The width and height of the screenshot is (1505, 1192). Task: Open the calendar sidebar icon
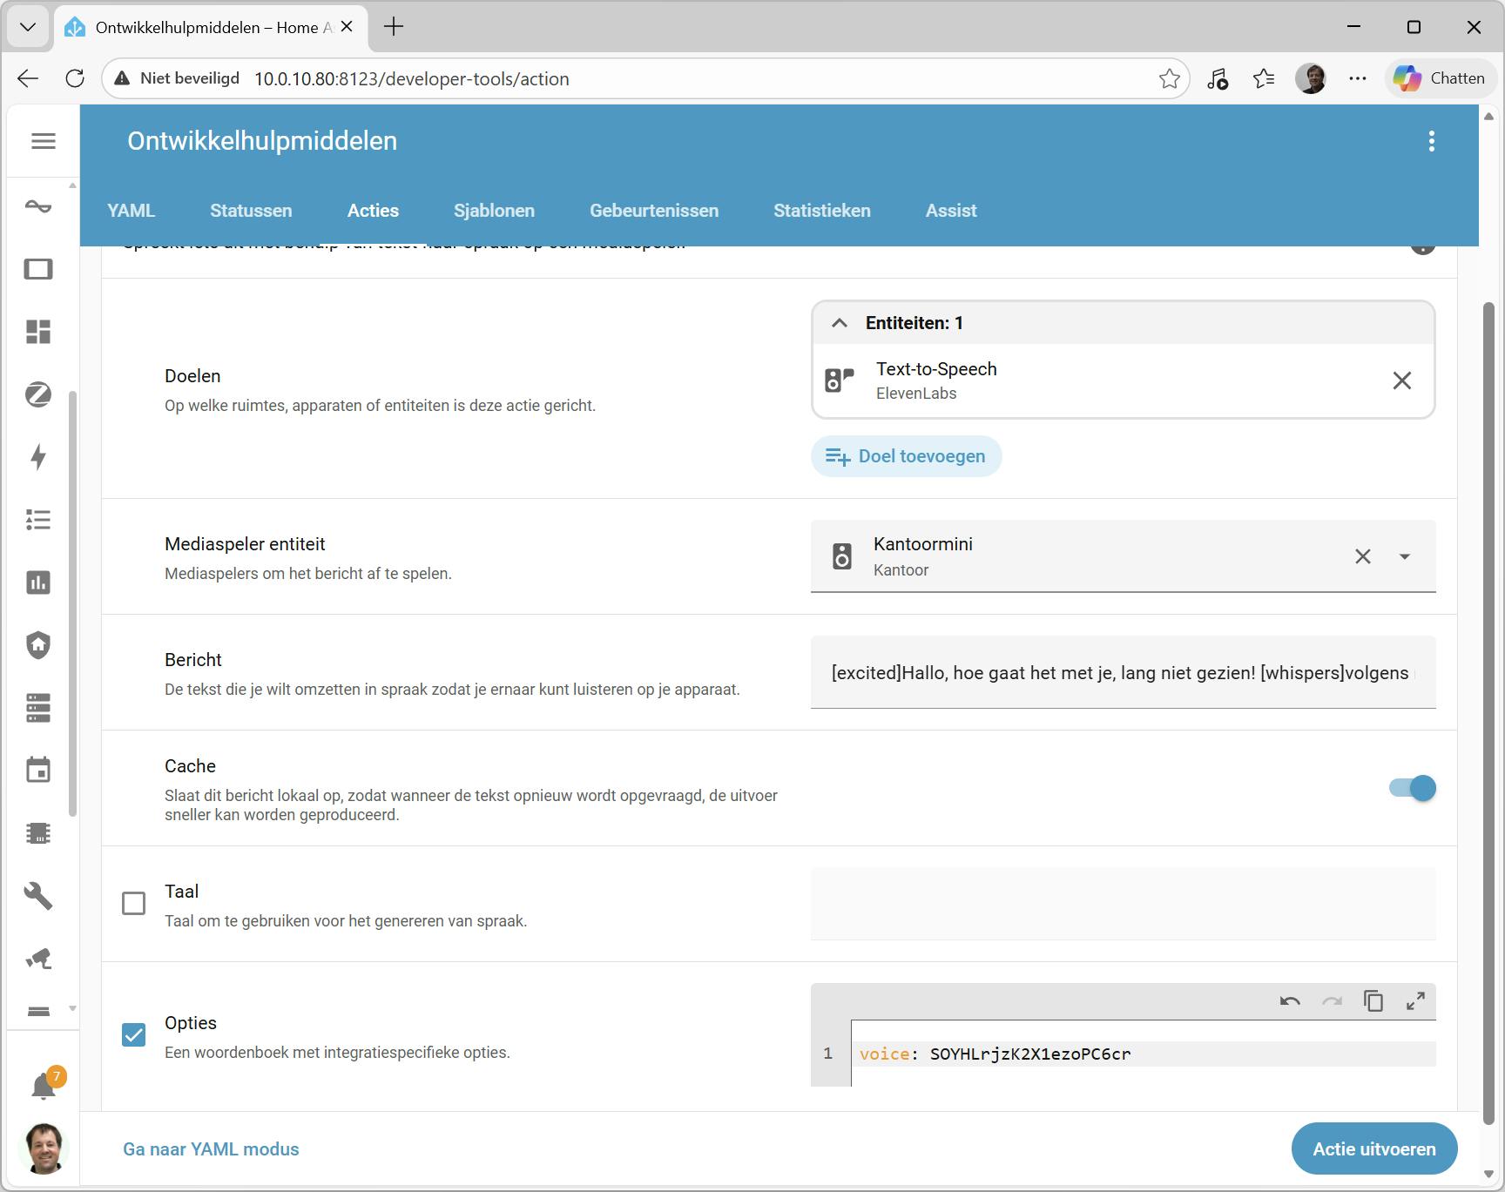coord(38,770)
